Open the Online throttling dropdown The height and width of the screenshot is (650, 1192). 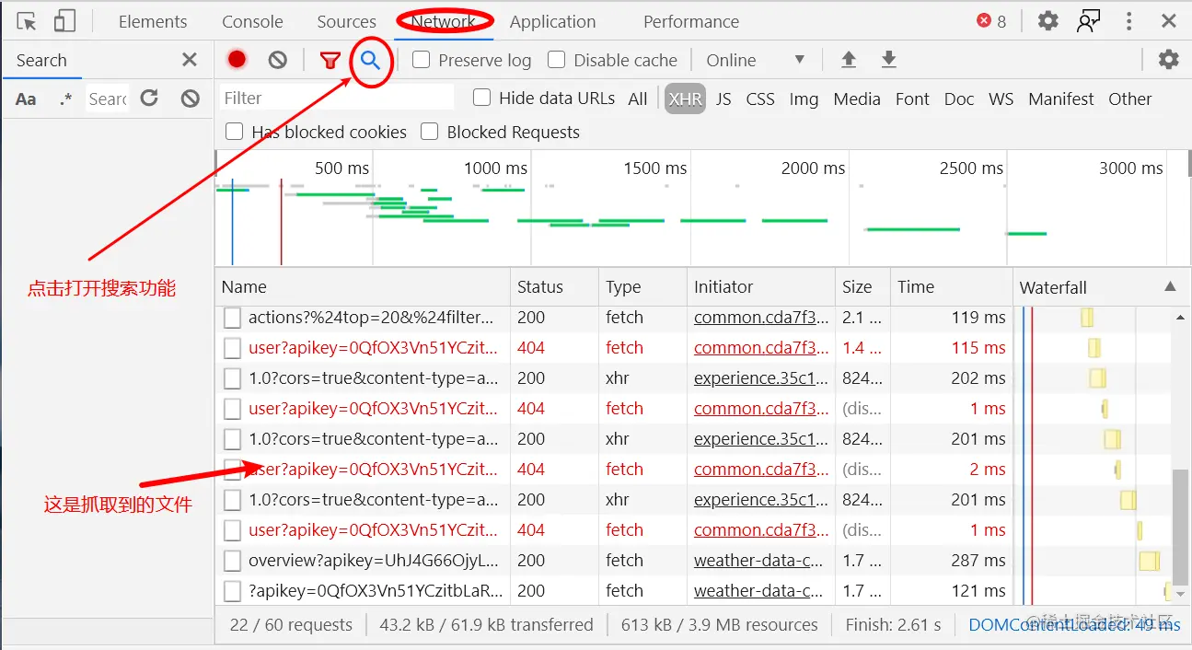click(756, 60)
